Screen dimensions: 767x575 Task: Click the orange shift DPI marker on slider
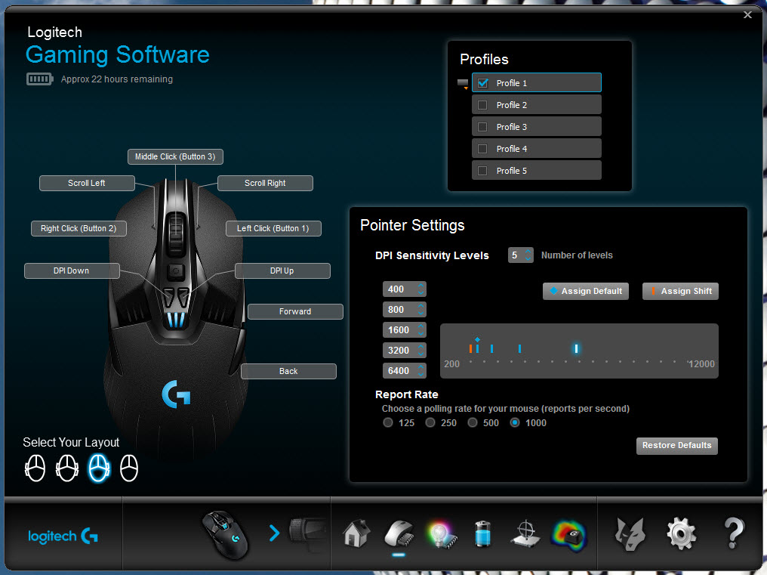point(470,349)
